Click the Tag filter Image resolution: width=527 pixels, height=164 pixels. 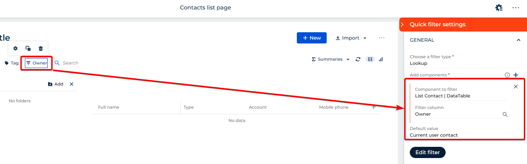12,63
